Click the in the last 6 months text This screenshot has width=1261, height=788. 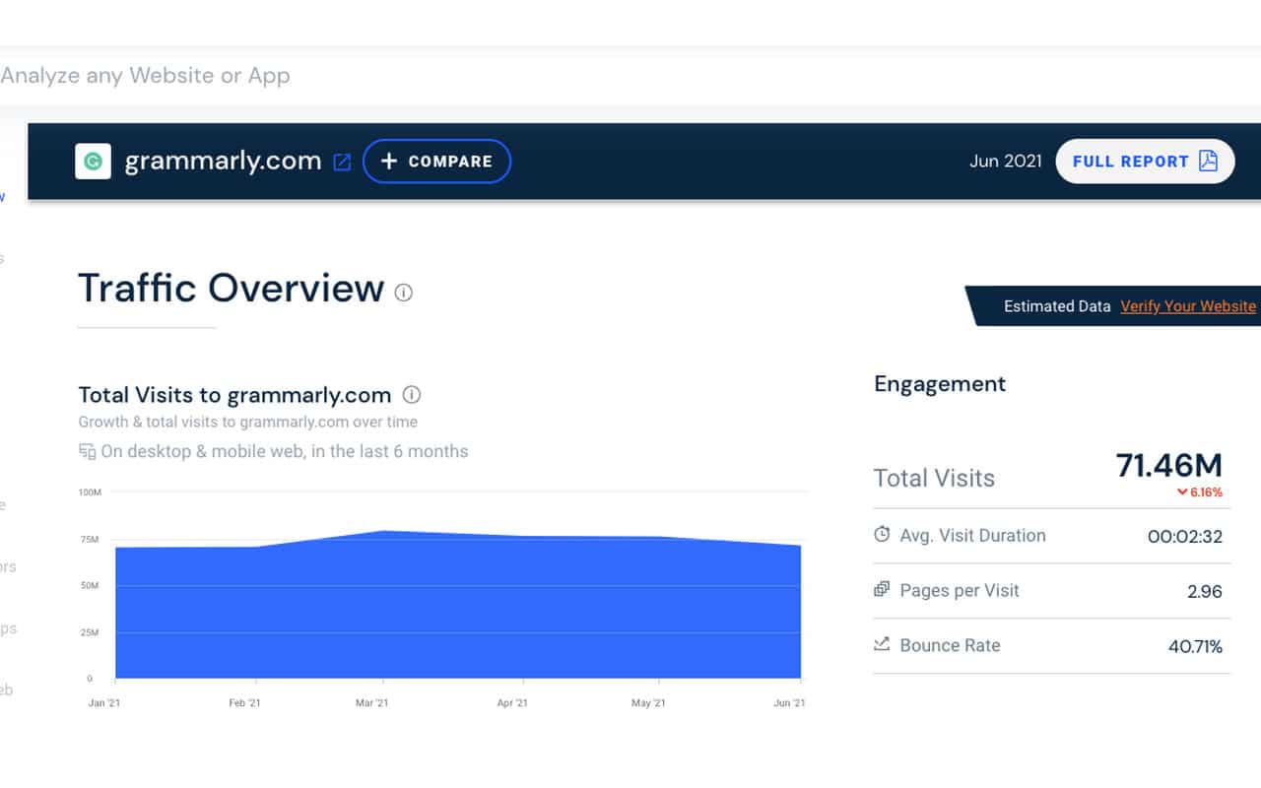point(390,452)
